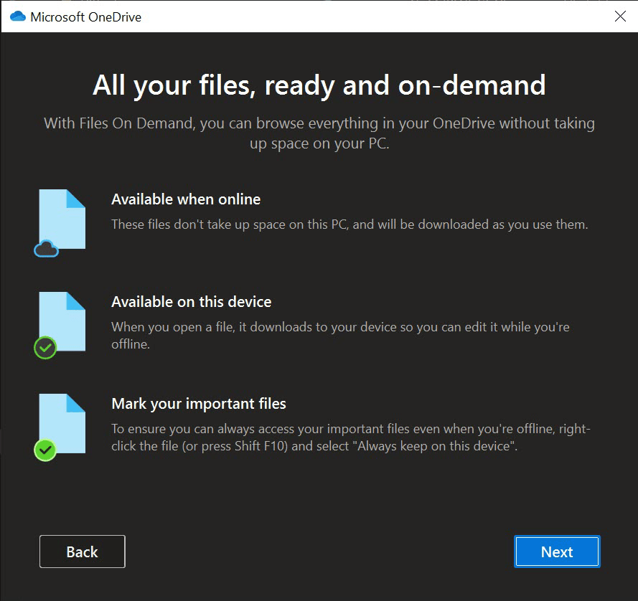
Task: Select the "Available when online" heading
Action: (x=186, y=199)
